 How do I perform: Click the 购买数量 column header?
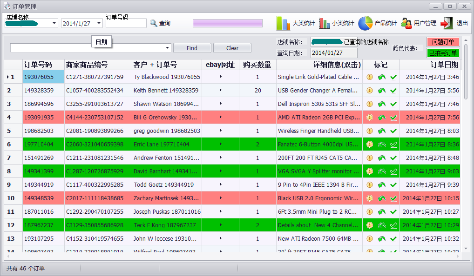click(x=257, y=65)
